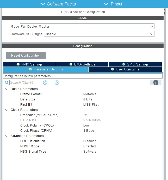Click the Frame Format parameter label
Screen dimensions: 168x180
point(31,94)
